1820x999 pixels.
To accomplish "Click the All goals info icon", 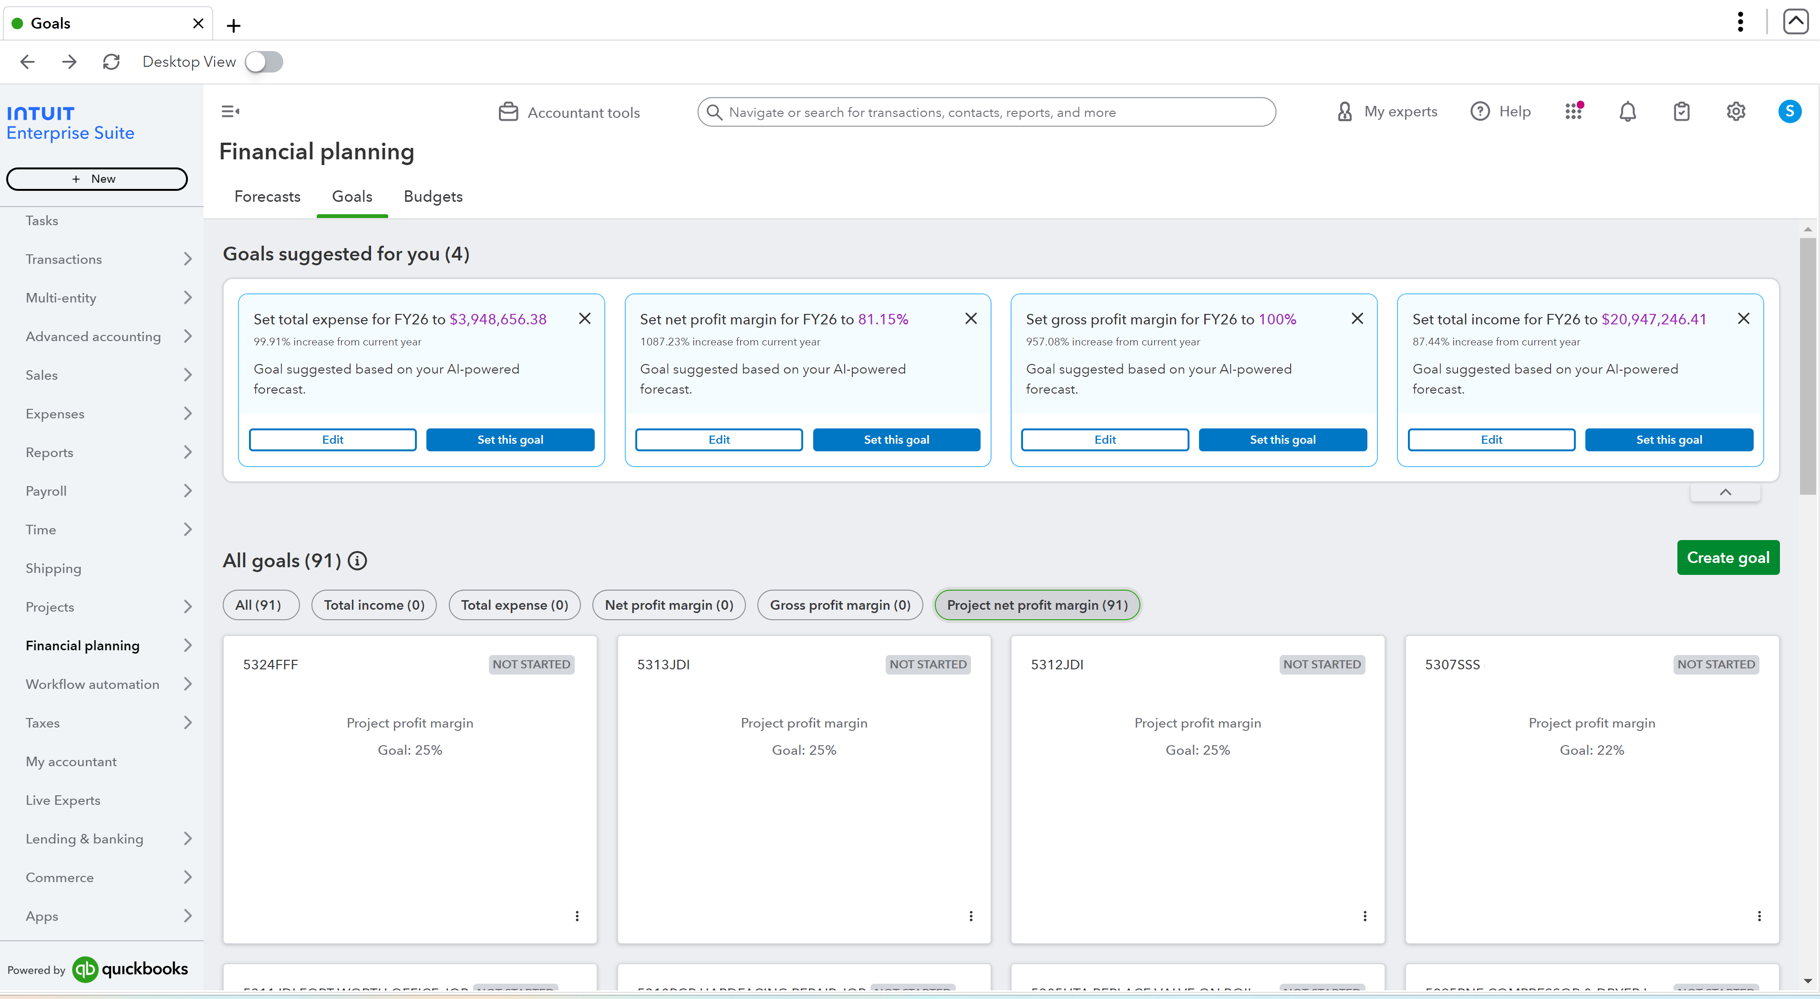I will pos(358,561).
